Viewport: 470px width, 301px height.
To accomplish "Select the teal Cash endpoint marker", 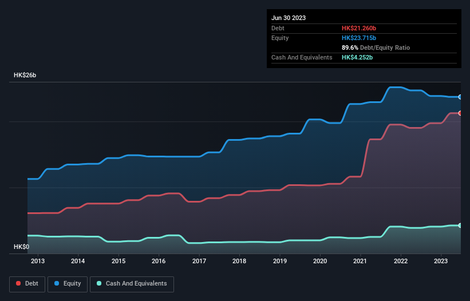I will pos(460,225).
